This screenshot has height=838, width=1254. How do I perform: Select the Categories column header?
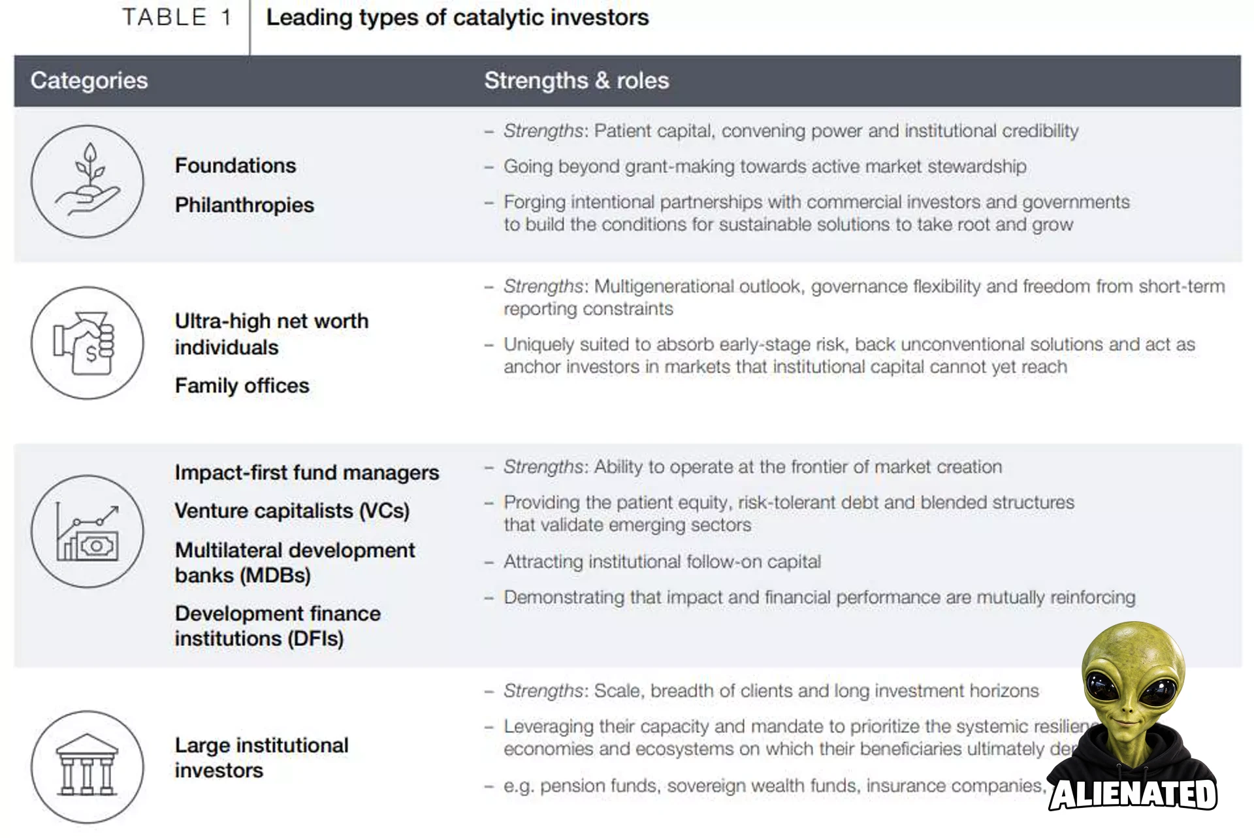tap(89, 80)
